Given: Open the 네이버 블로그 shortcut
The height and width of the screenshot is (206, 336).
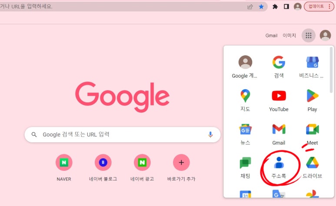Looking at the screenshot, I should 103,167.
